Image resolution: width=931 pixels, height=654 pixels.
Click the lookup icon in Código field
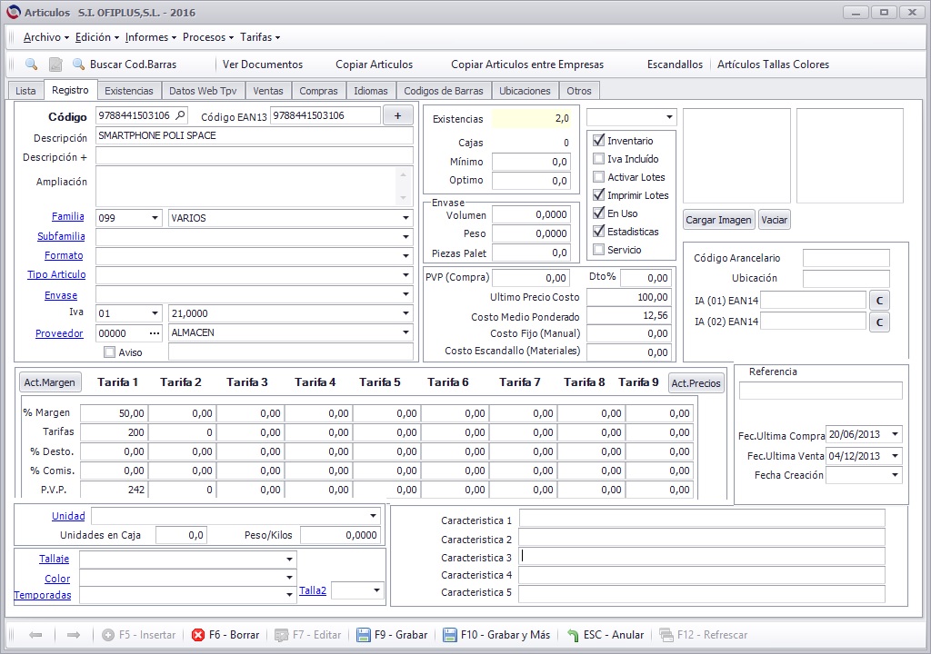click(181, 115)
